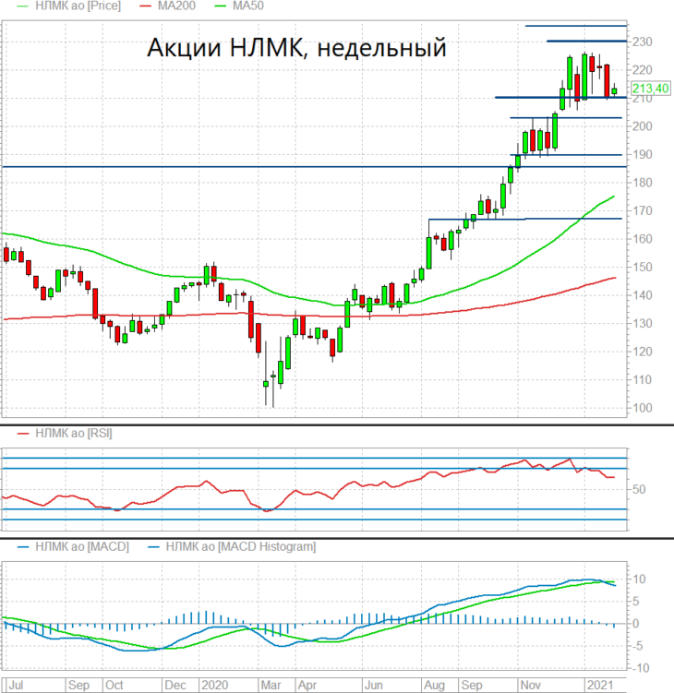Click the Mar label on time axis

(x=271, y=685)
